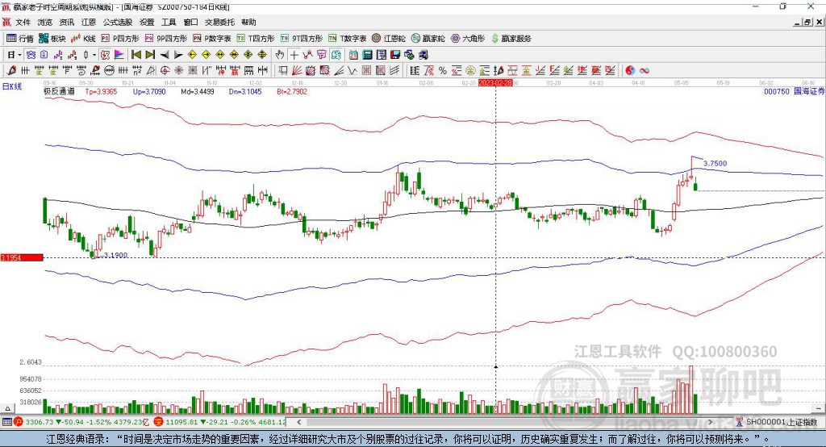826x447 pixels.
Task: Open the 工具 menu
Action: point(169,22)
